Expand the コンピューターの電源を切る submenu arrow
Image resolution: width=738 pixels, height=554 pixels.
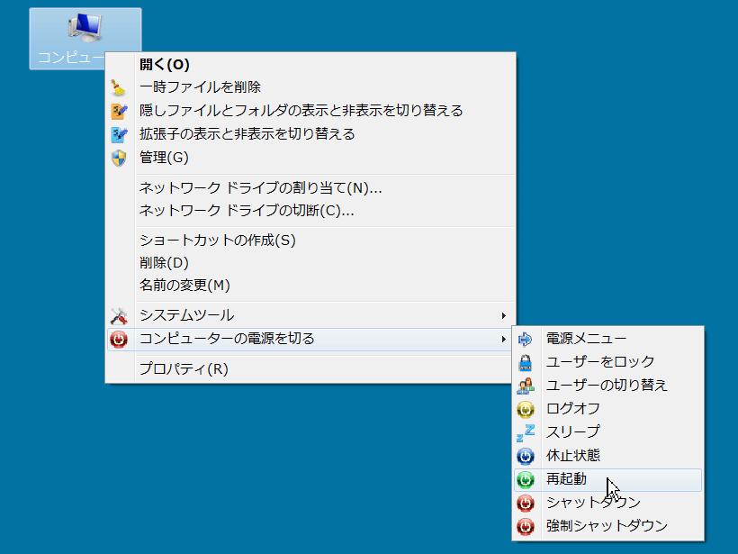coord(503,339)
